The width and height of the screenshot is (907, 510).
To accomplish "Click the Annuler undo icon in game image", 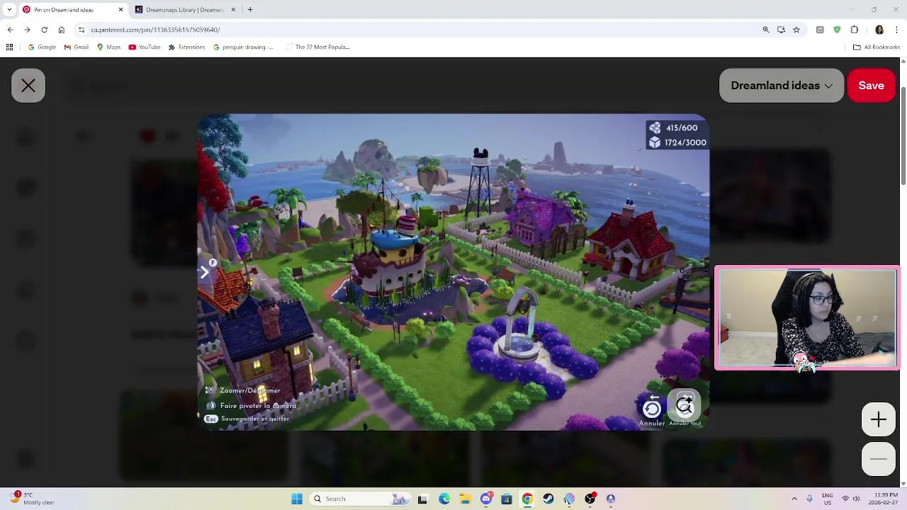I will [x=652, y=408].
